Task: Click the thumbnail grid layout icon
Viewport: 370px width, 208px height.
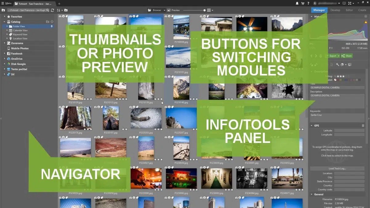Action: click(x=209, y=10)
